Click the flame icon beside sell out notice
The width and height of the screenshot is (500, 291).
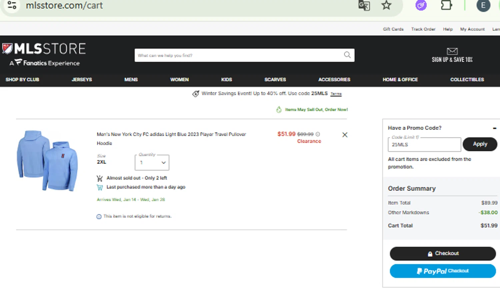(x=279, y=110)
